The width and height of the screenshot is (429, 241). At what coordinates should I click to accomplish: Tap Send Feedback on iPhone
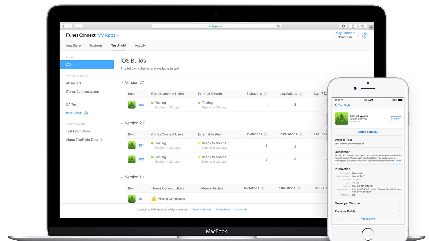pyautogui.click(x=368, y=132)
